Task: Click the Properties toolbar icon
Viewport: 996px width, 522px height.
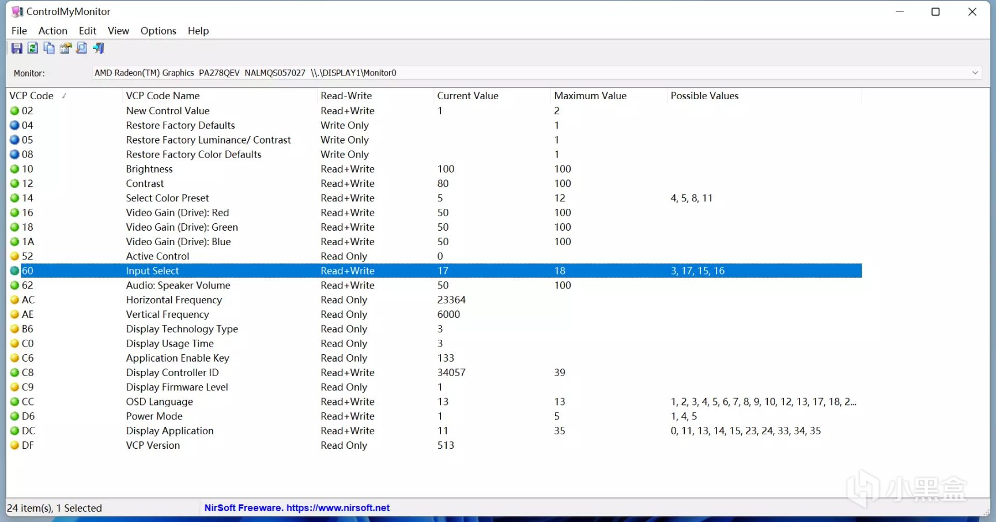Action: [x=65, y=48]
